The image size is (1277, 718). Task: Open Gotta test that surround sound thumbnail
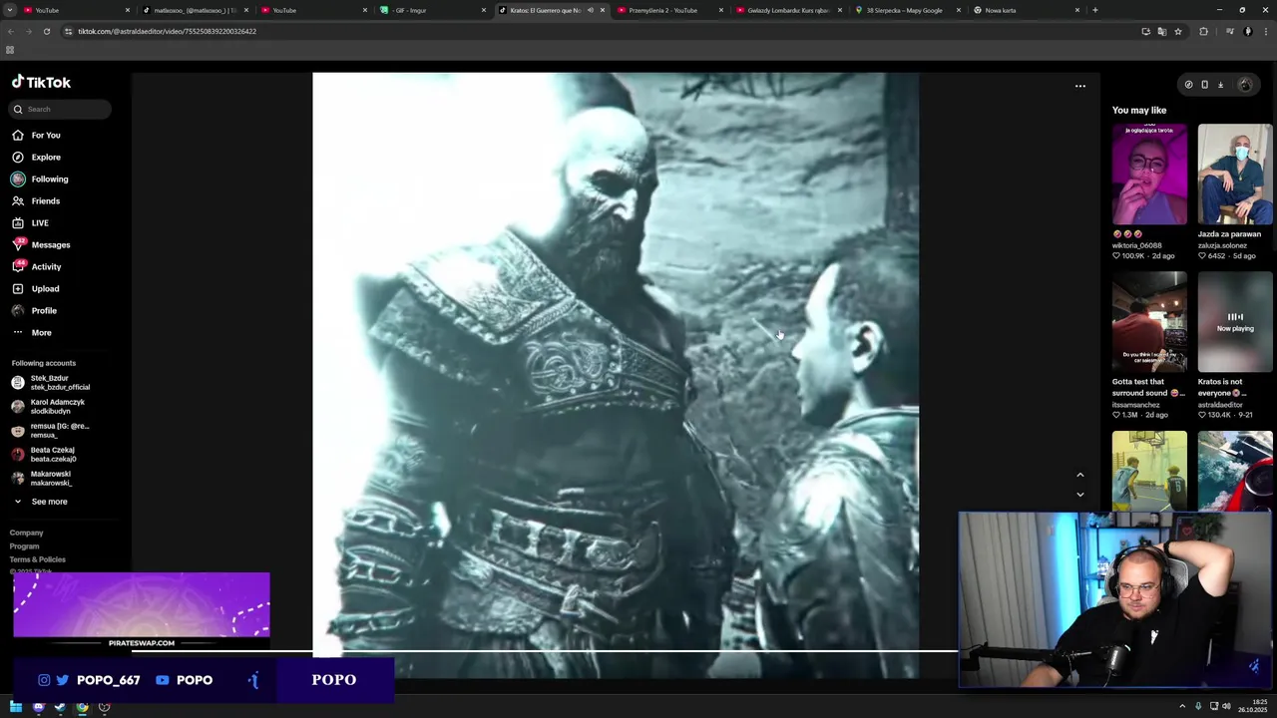tap(1149, 322)
